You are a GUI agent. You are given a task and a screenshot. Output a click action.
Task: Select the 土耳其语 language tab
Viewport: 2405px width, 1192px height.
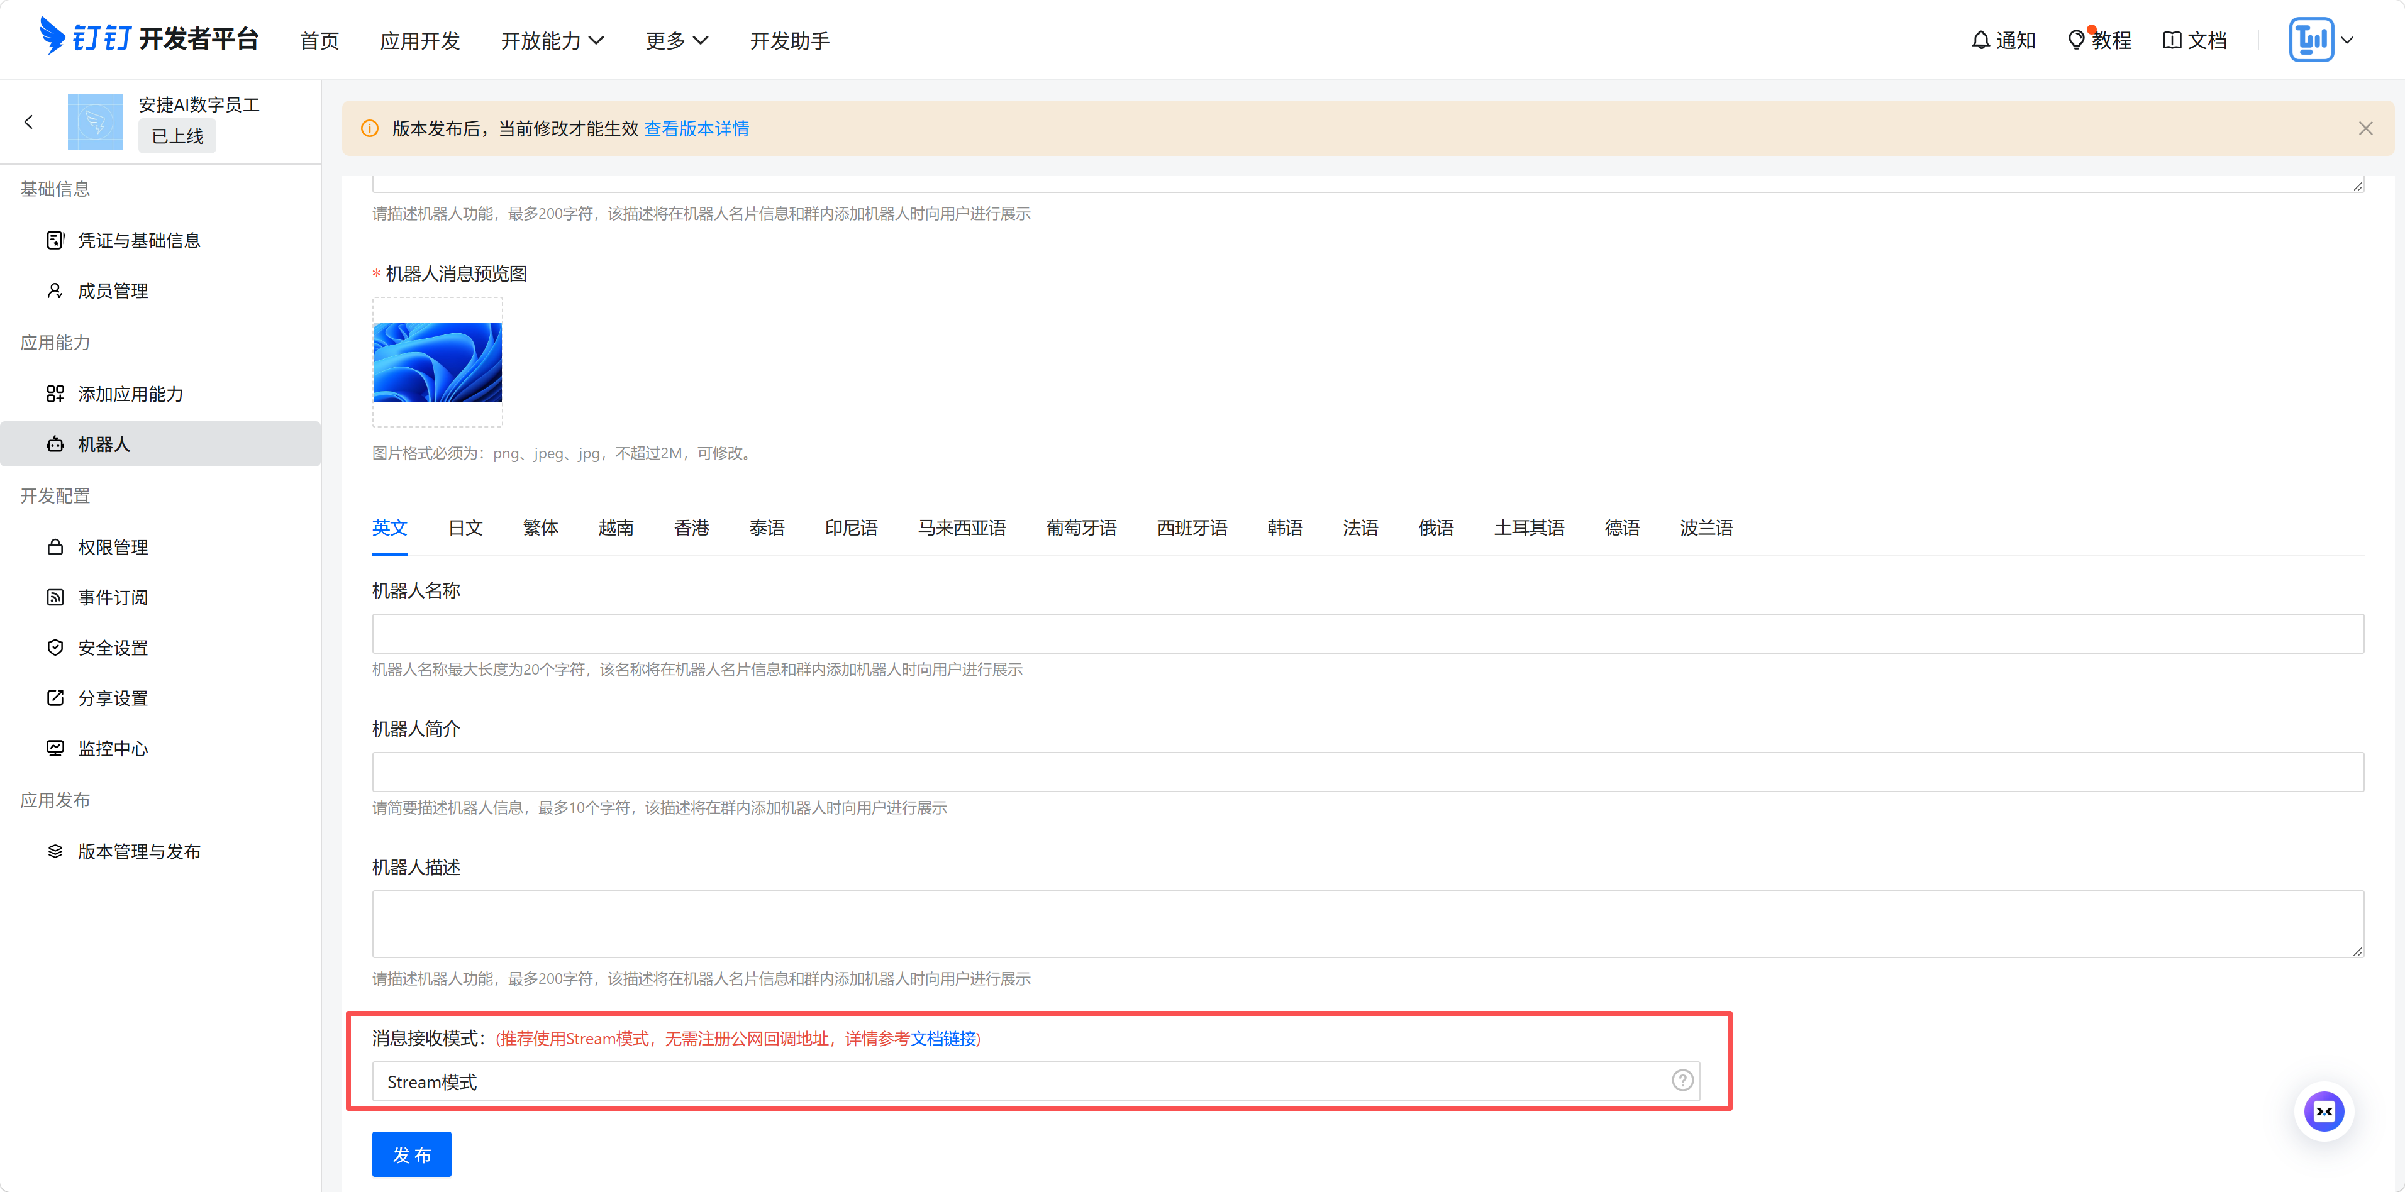(1530, 527)
